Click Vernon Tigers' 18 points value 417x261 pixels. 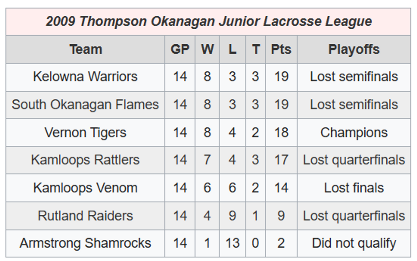281,133
